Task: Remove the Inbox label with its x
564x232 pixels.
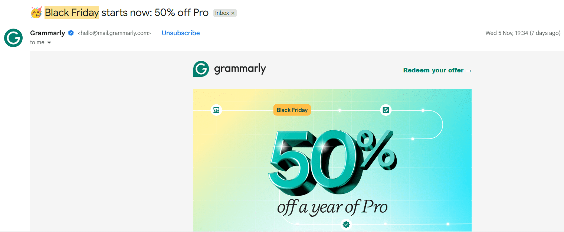Action: coord(233,13)
